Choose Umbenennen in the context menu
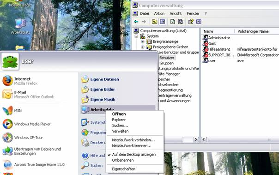The height and width of the screenshot is (175, 279). [x=135, y=160]
